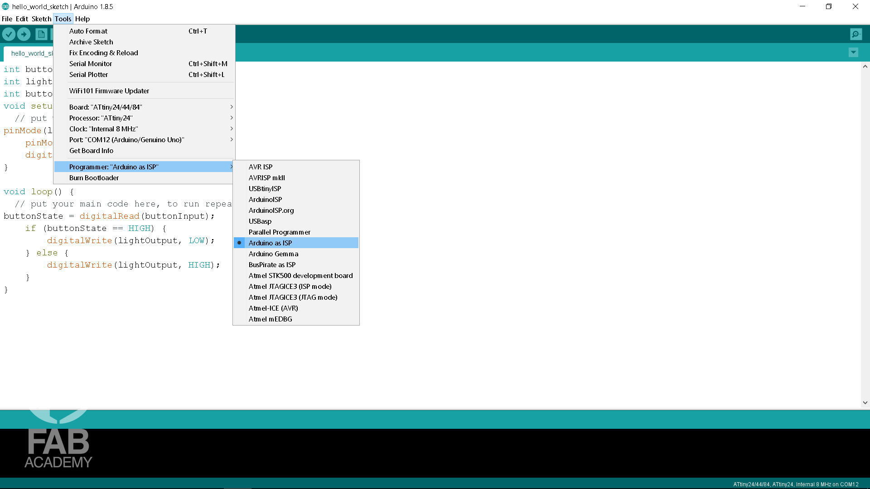
Task: Close the Tools menu in menu bar
Action: [x=63, y=19]
